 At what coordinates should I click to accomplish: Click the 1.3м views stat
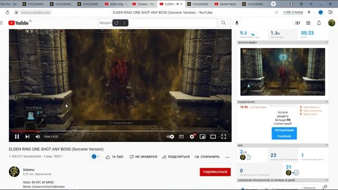(x=275, y=33)
